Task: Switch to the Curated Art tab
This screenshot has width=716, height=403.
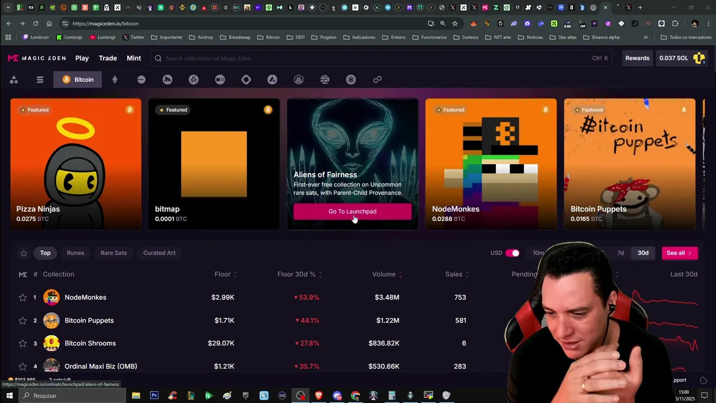Action: pyautogui.click(x=159, y=253)
